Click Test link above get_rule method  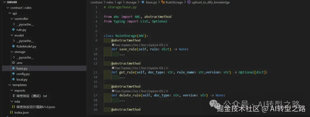click(x=143, y=68)
